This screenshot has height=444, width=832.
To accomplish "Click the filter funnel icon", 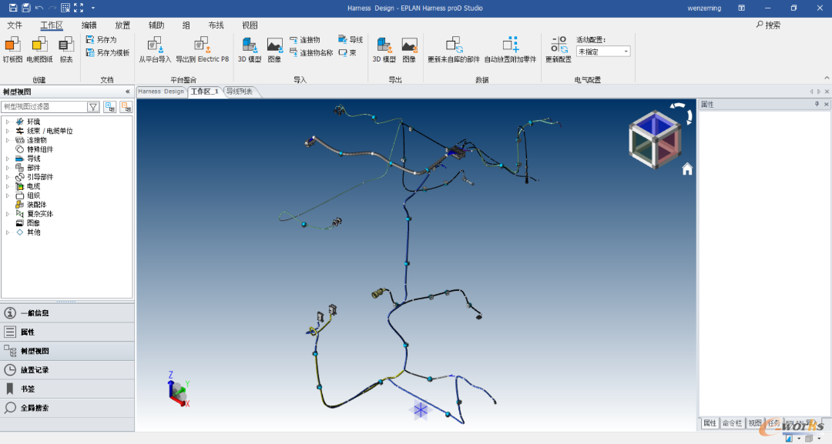I will pyautogui.click(x=93, y=106).
